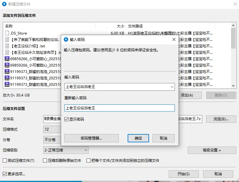
Task: Click the application logo in 新建压缩文件 title bar
Action: pos(4,4)
